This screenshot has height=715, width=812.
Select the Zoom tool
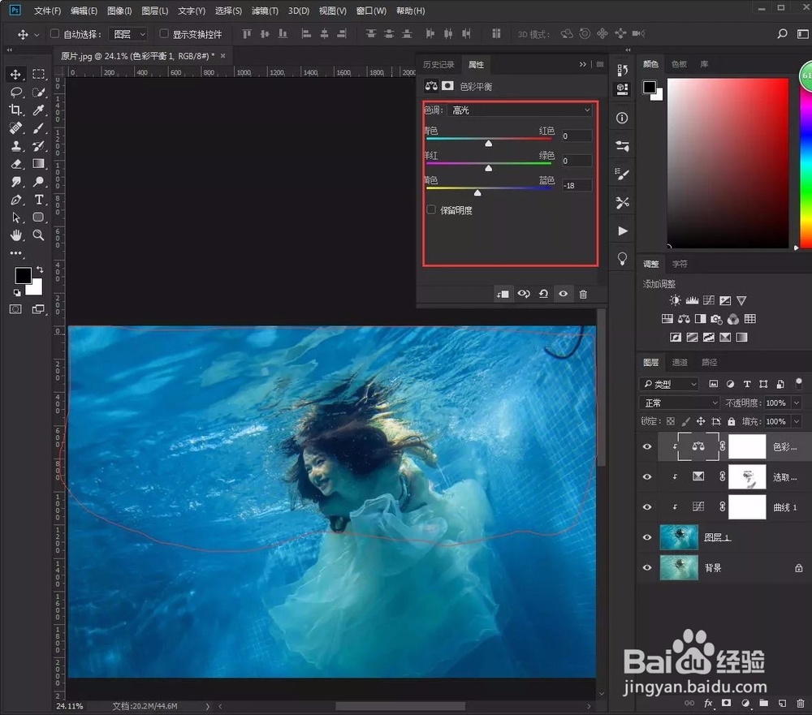(38, 235)
